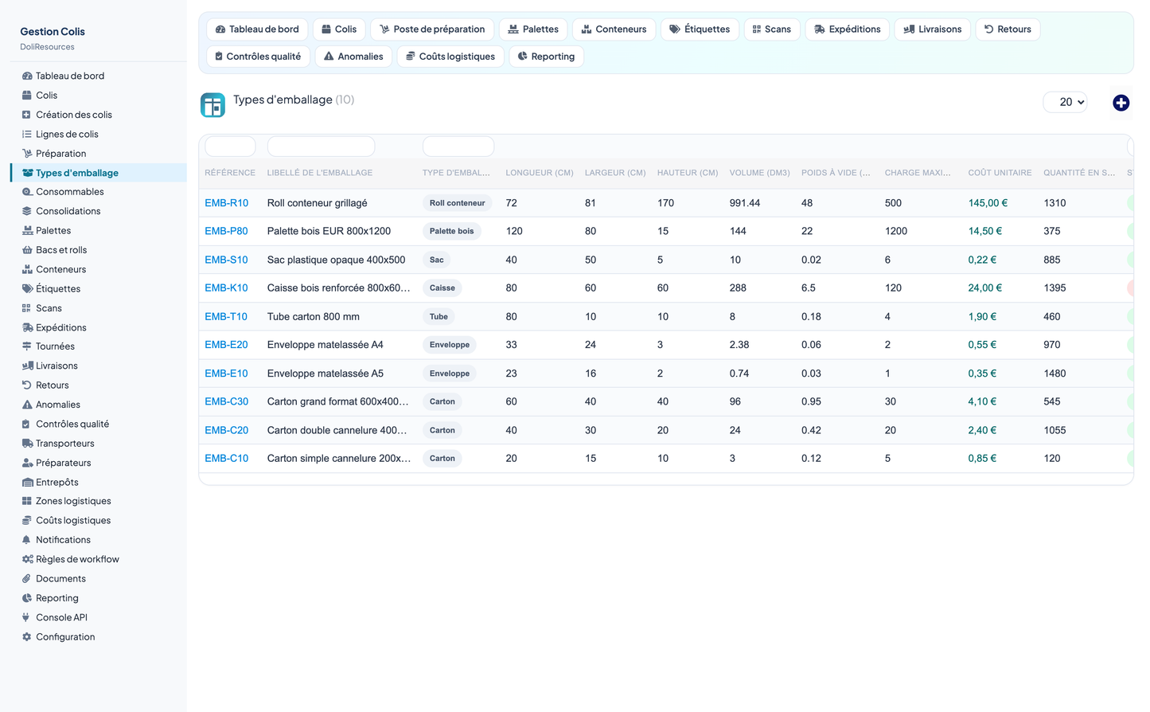
Task: Click the bell icon beside Notifications
Action: (26, 540)
